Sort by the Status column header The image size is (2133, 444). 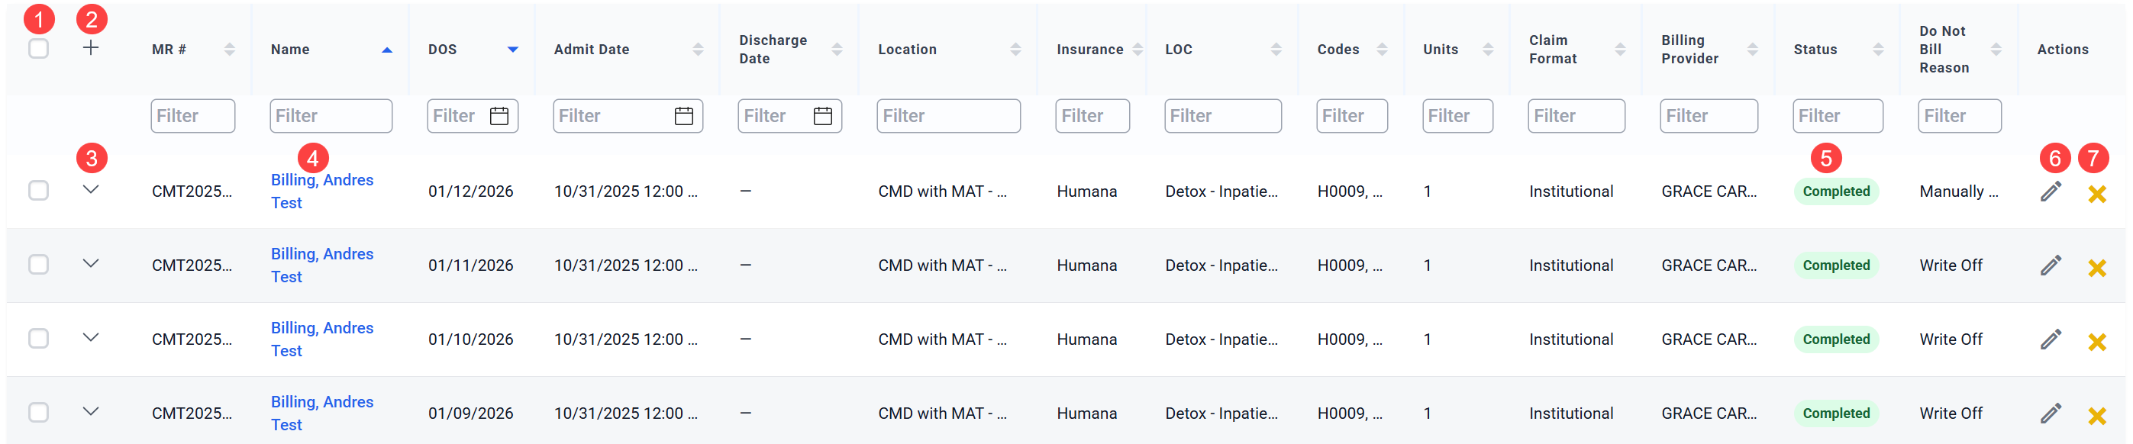click(x=1815, y=50)
